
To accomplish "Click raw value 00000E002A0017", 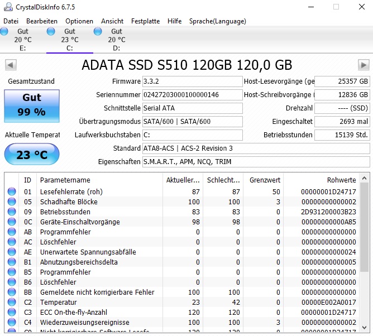I will 328,302.
